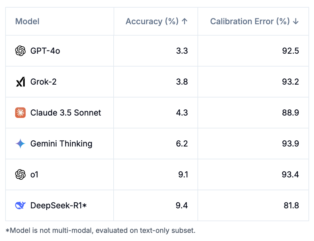Screen dimensions: 314x241
Task: Click the xAI logo beside Grok-2
Action: tap(21, 82)
